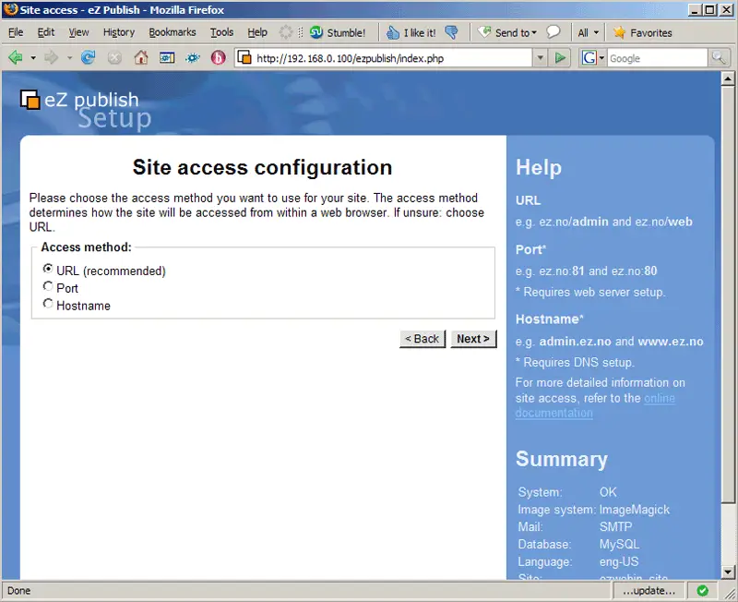Click the search magnifier icon
Viewport: 738px width, 602px height.
[x=719, y=58]
